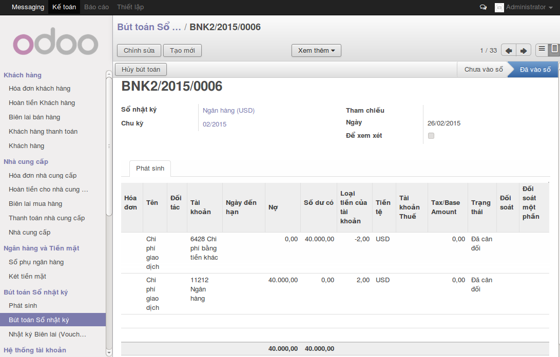560x357 pixels.
Task: Switch to list view icon
Action: (542, 50)
